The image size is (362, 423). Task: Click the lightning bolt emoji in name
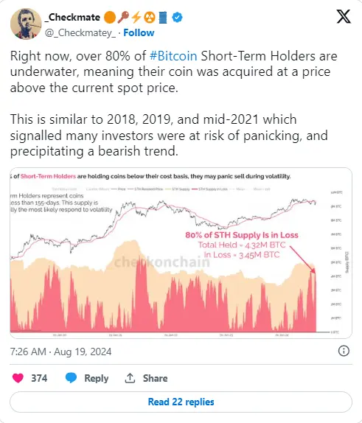point(136,18)
